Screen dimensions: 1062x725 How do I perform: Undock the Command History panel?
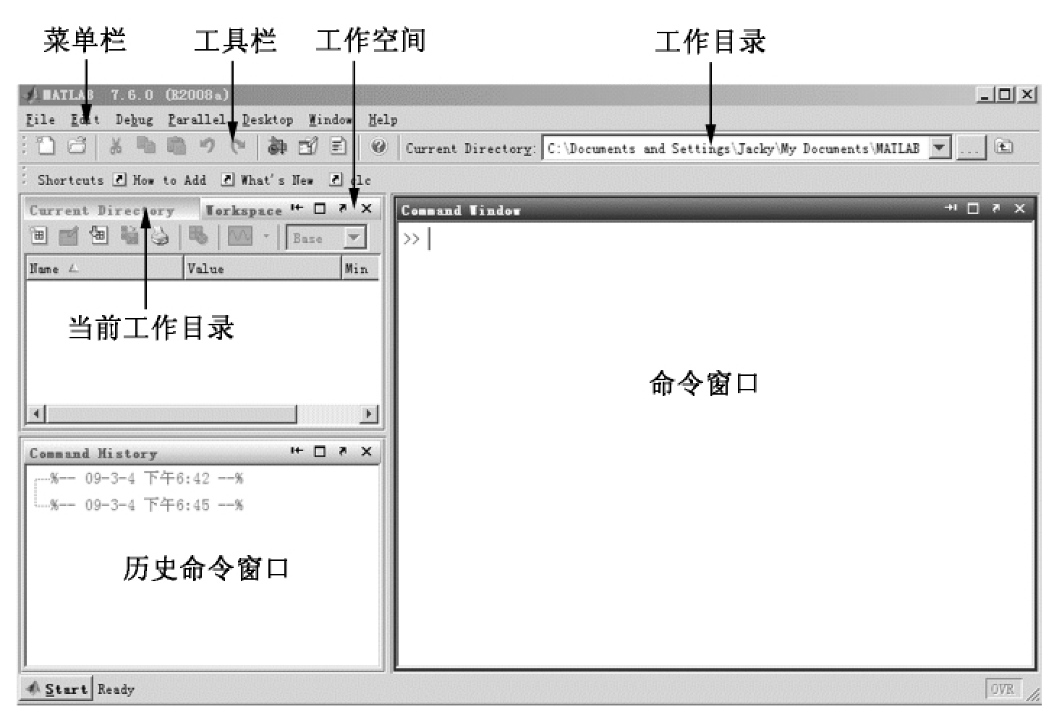343,452
